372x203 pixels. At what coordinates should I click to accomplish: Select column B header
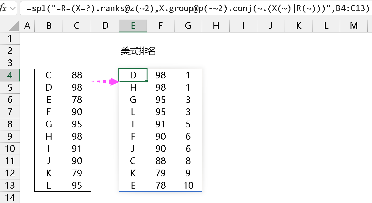pos(49,26)
